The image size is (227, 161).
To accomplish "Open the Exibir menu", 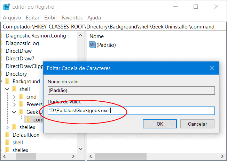I will (x=50, y=17).
